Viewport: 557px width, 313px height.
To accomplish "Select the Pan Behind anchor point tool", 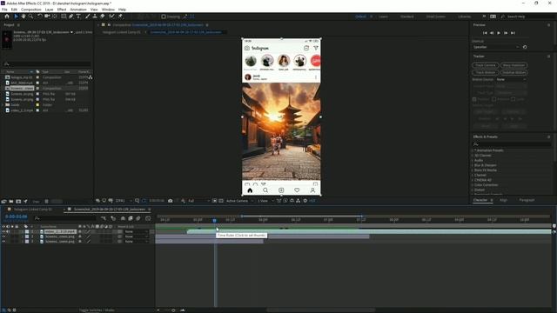I will pos(54,17).
